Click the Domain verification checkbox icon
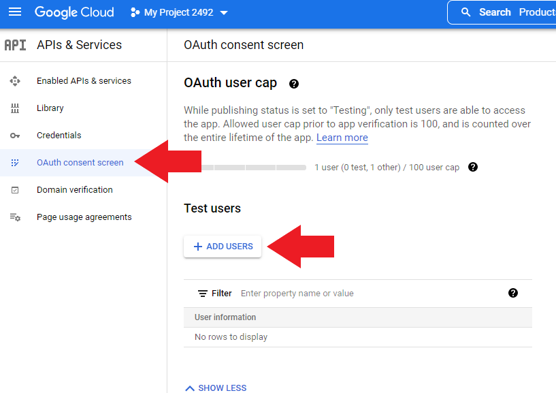556x393 pixels. tap(15, 190)
